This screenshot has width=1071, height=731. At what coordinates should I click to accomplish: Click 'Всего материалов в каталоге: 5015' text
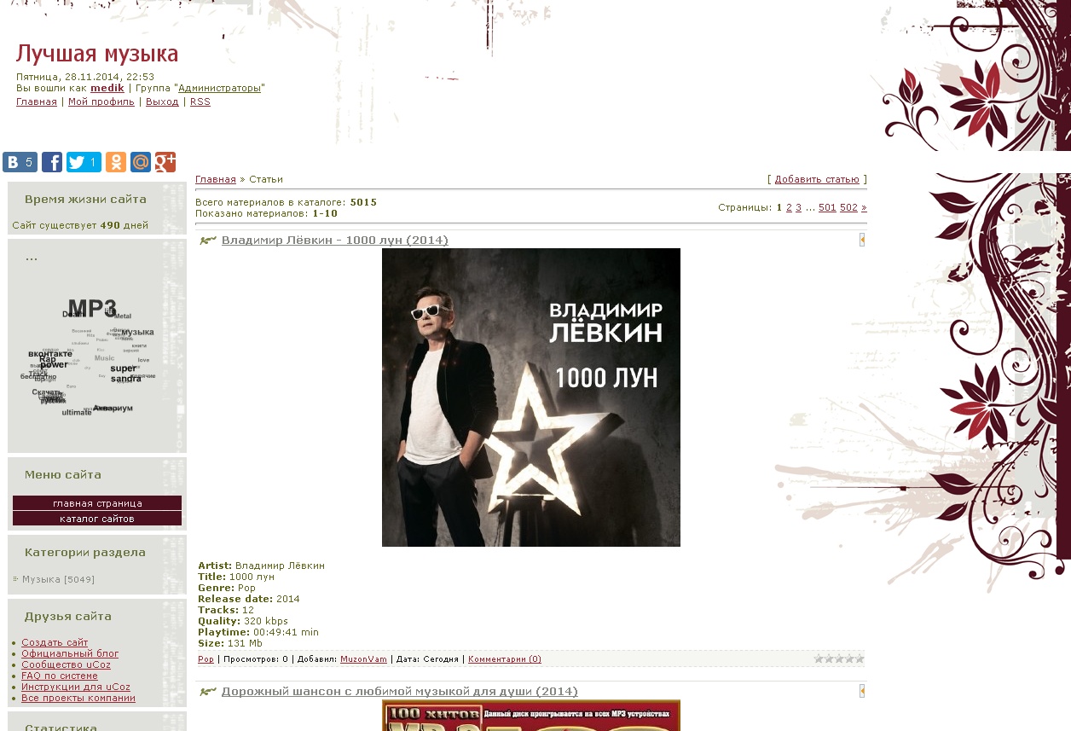tap(286, 202)
